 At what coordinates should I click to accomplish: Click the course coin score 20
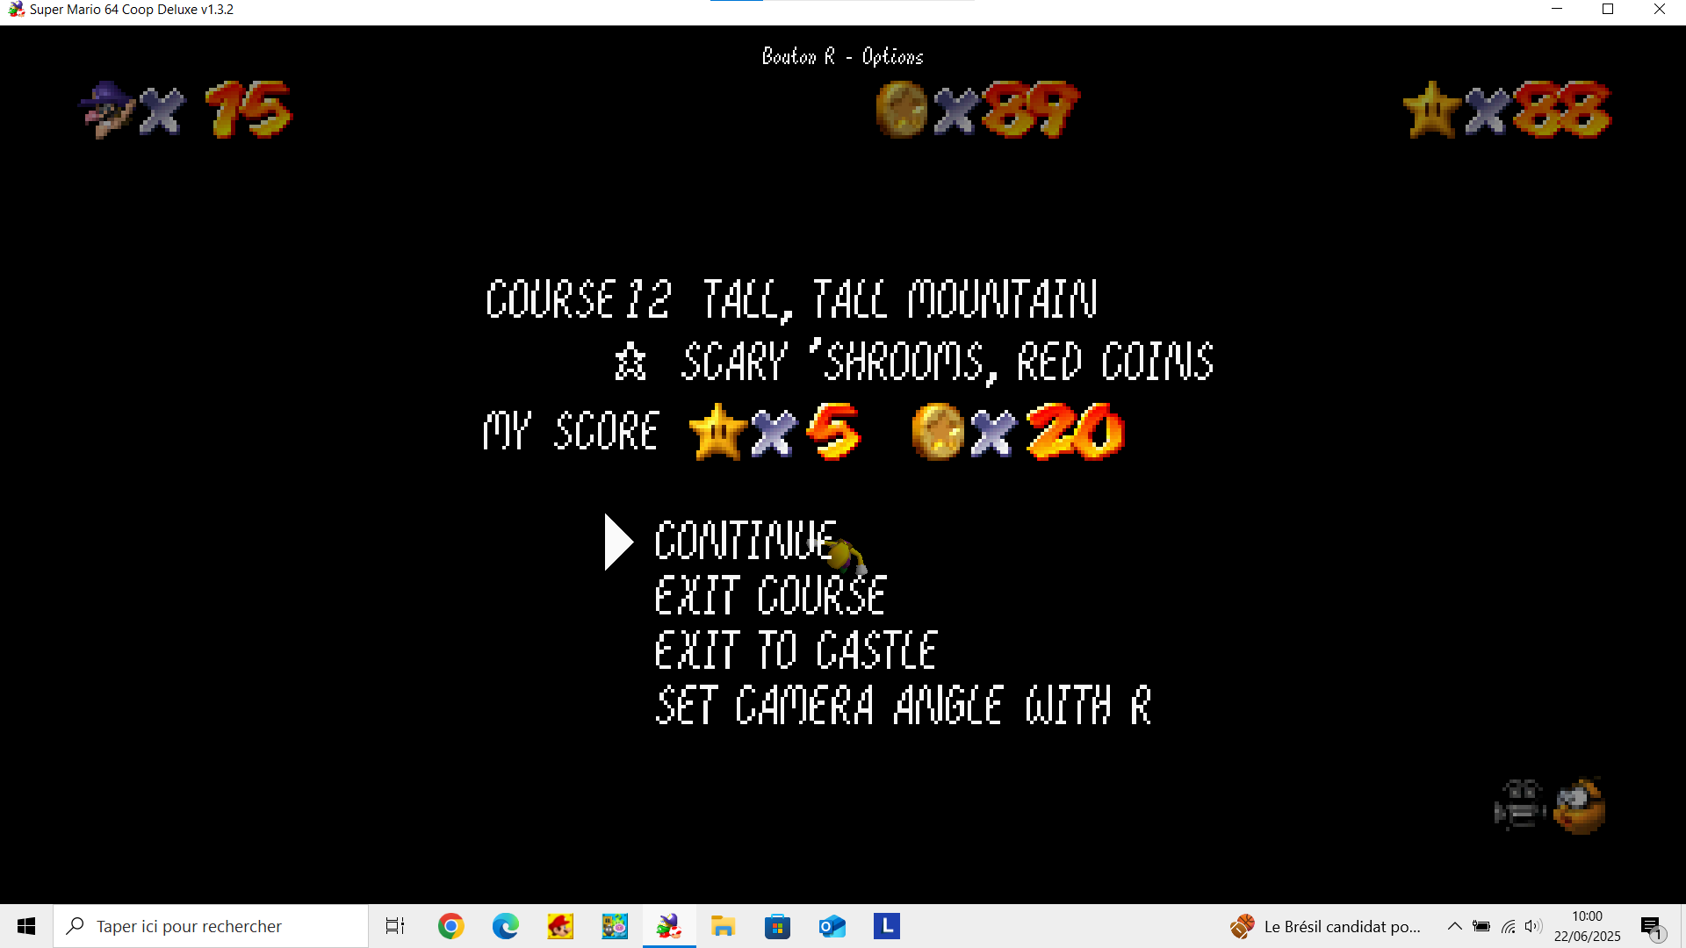[1075, 432]
